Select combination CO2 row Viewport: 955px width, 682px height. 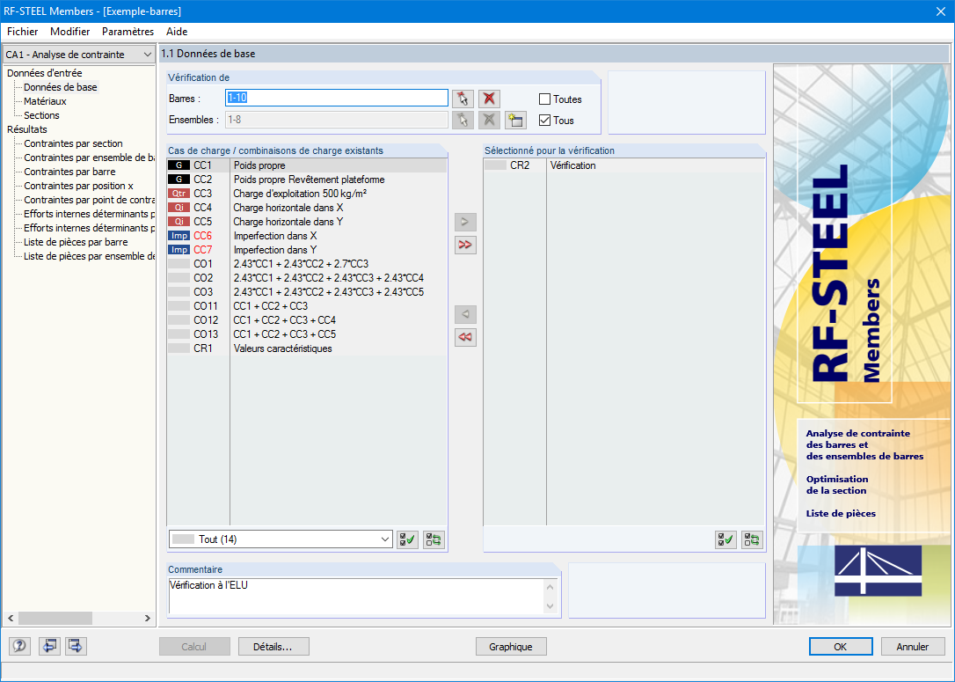coord(307,278)
